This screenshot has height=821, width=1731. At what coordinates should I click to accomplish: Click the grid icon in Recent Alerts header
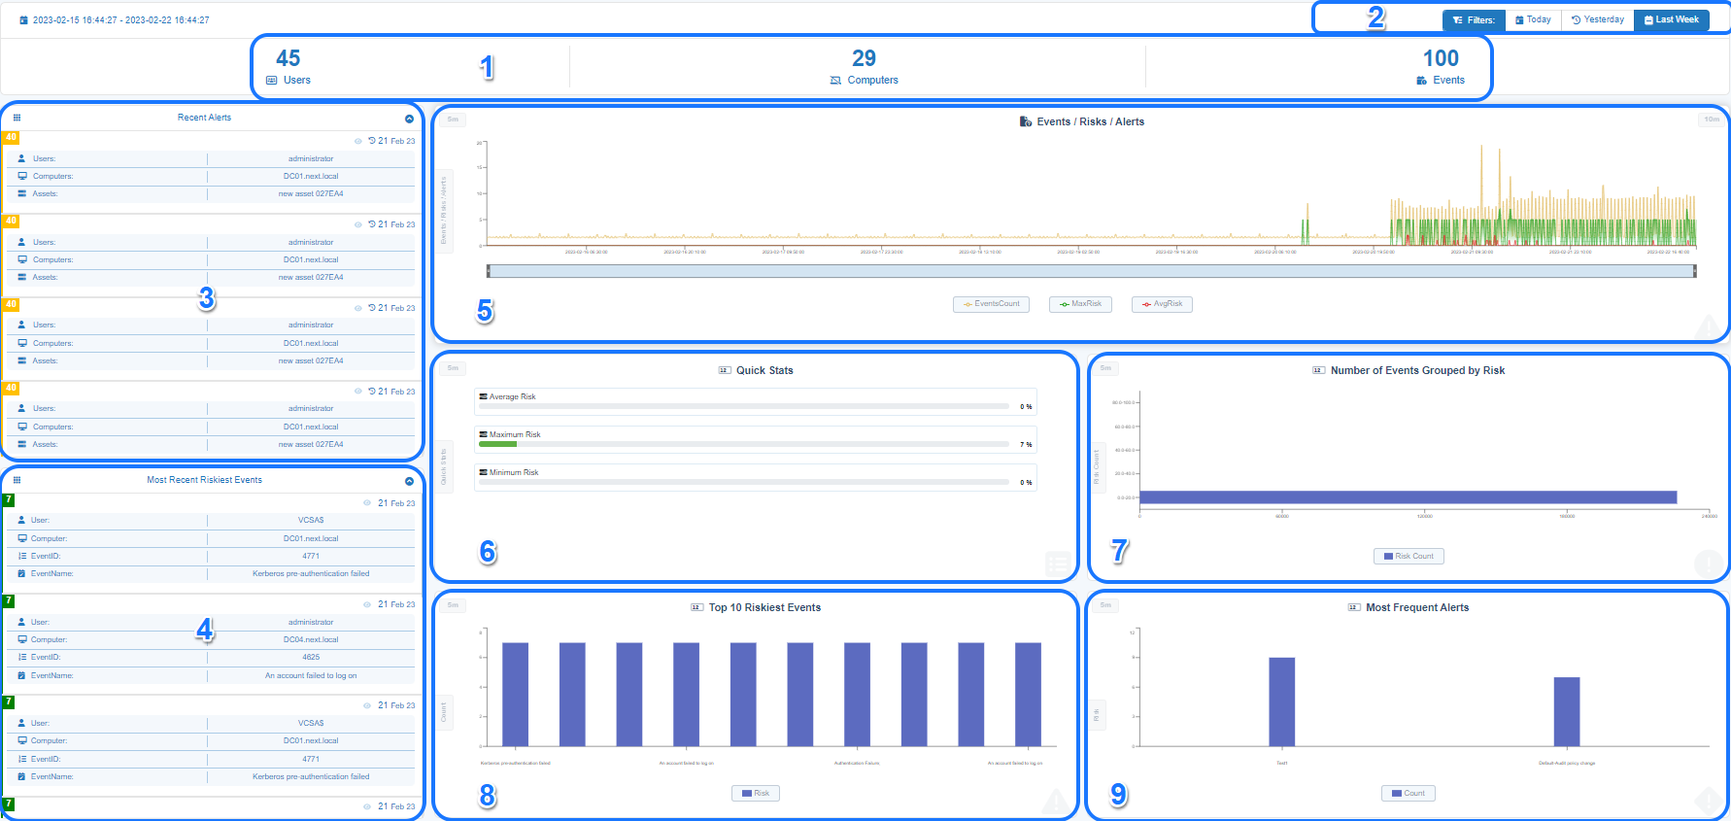pyautogui.click(x=17, y=118)
